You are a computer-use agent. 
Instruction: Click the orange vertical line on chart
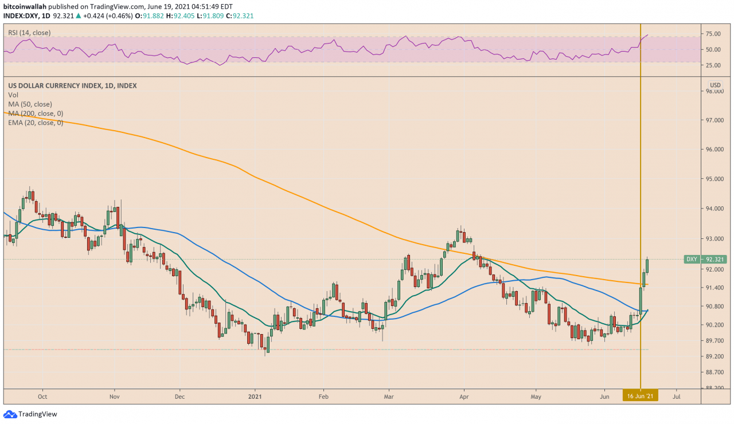coord(640,172)
